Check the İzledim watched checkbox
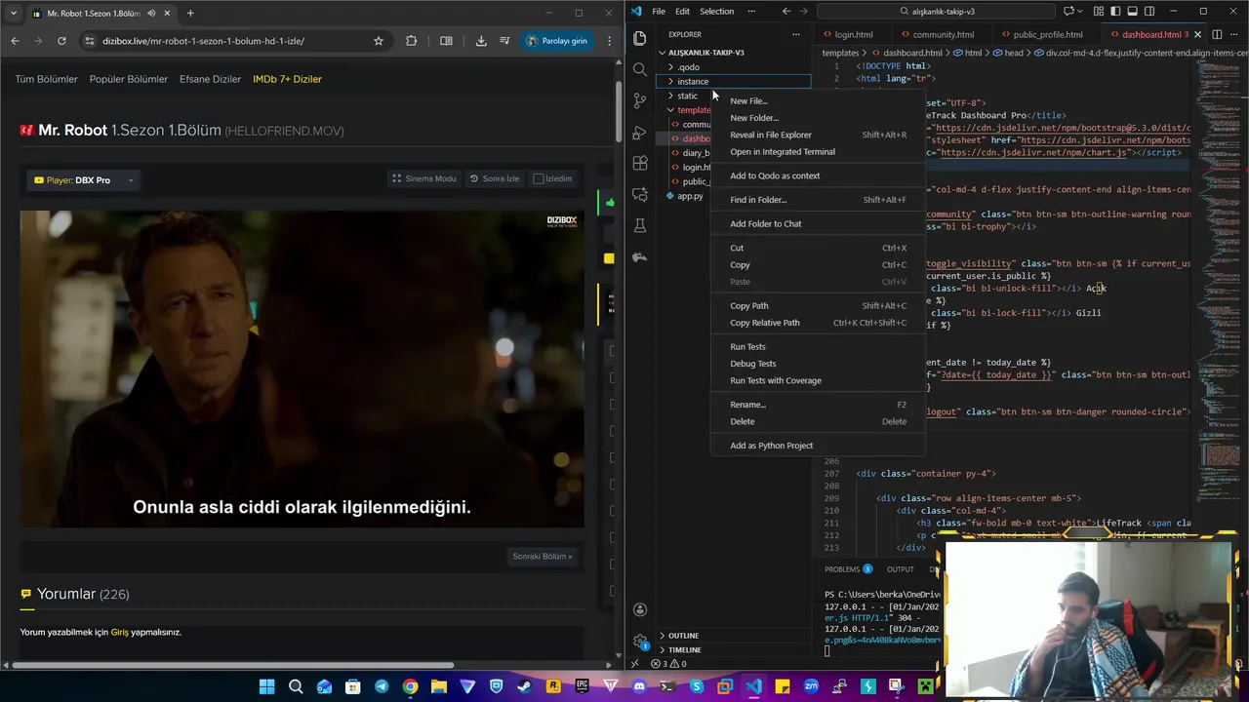 (539, 178)
